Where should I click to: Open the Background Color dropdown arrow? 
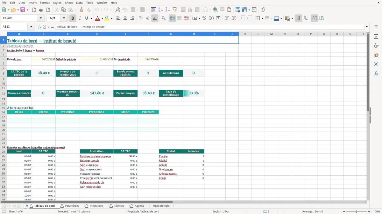[111, 18]
